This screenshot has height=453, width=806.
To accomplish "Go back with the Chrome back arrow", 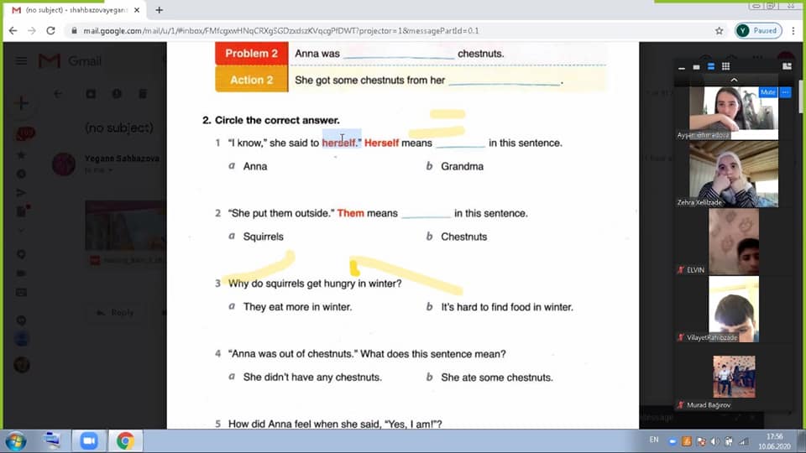I will tap(13, 31).
